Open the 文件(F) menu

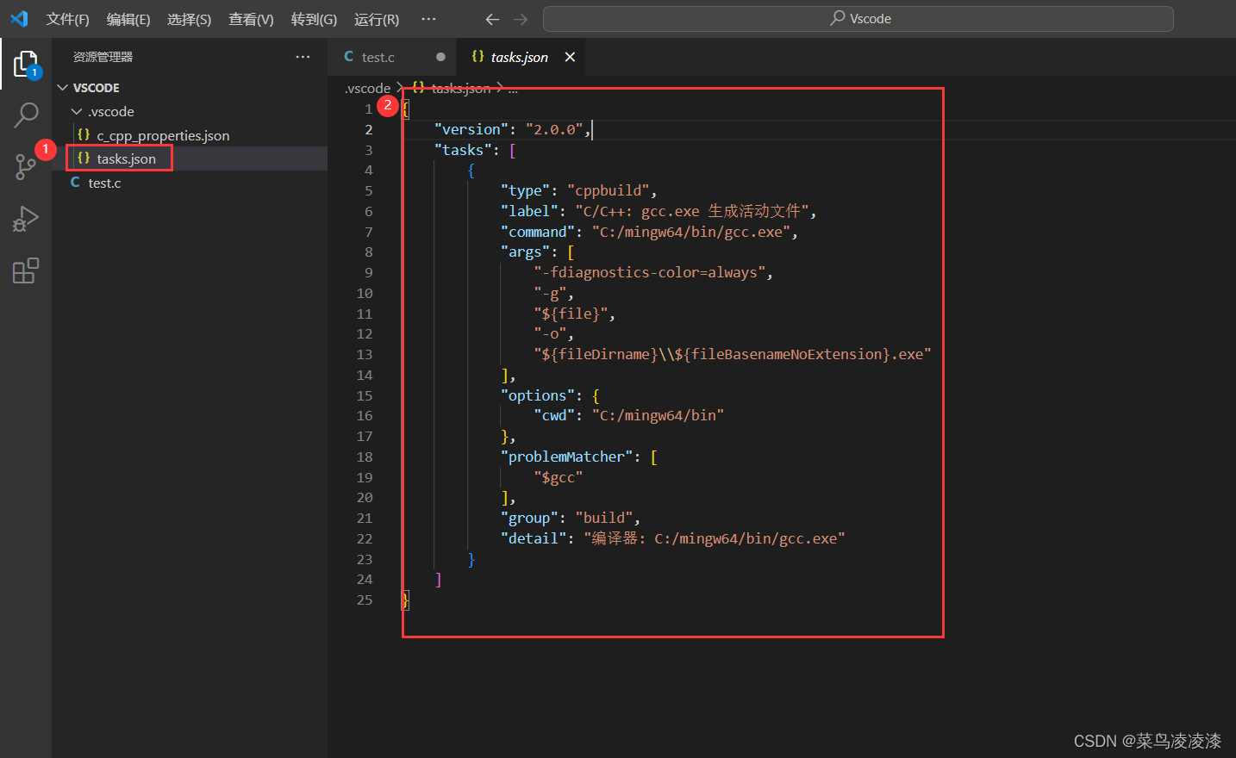pyautogui.click(x=67, y=19)
